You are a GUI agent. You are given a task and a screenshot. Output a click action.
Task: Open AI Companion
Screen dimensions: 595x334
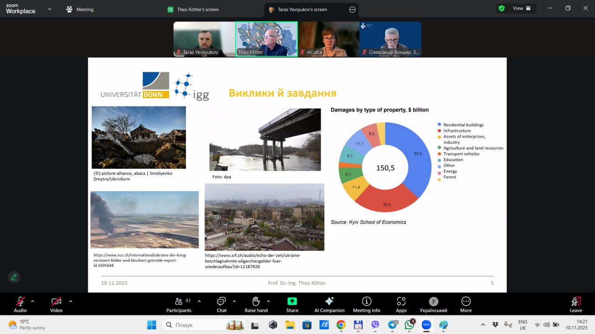(x=329, y=304)
